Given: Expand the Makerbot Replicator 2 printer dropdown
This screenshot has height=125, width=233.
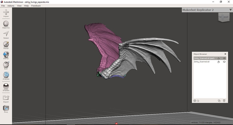Looking at the screenshot, I should tap(230, 10).
